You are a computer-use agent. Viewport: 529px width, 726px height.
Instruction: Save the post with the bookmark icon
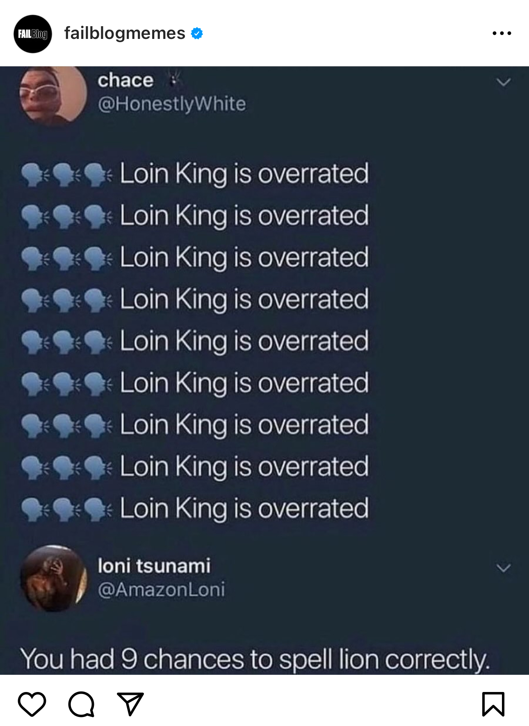coord(493,704)
